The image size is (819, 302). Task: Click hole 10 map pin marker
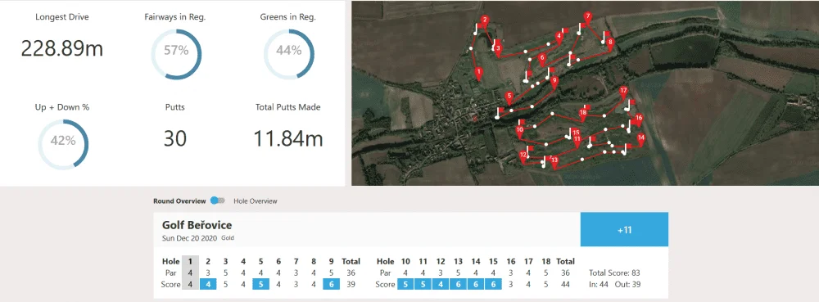click(x=520, y=131)
